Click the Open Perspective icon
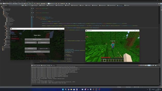Image resolution: width=162 pixels, height=91 pixels. point(159,4)
